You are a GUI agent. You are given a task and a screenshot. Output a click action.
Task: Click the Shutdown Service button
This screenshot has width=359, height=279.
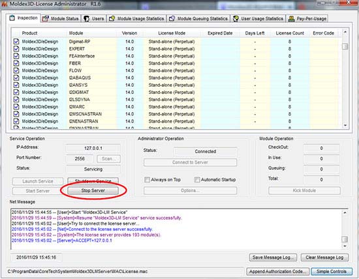93,181
